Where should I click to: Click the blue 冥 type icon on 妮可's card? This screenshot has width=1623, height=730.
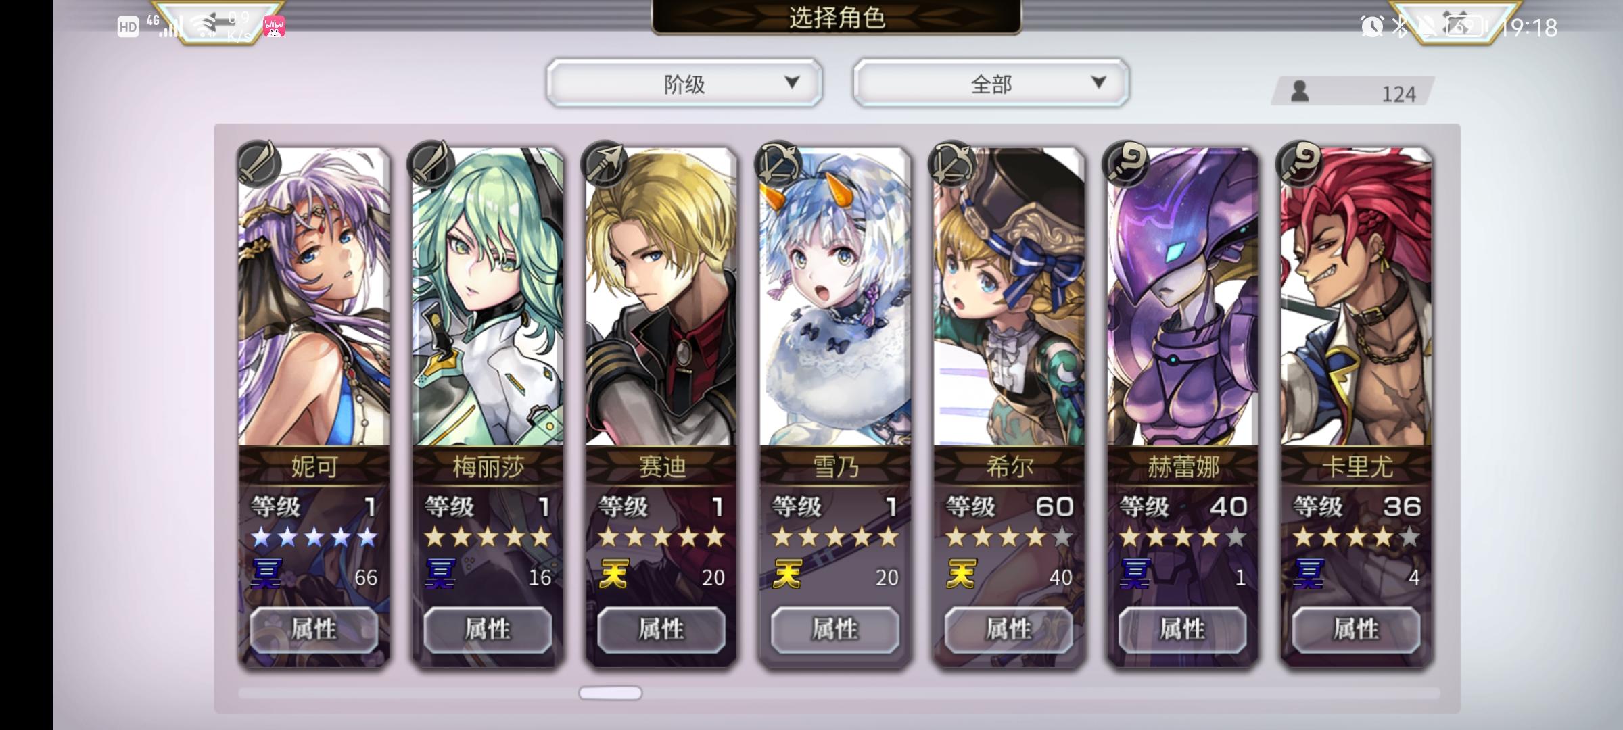(266, 575)
